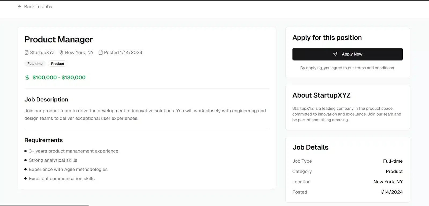Click '3+ years product management experience'

tap(73, 151)
